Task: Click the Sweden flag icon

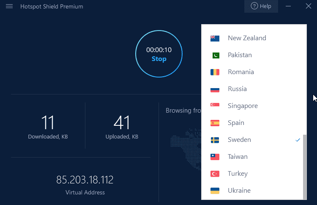Action: click(215, 140)
